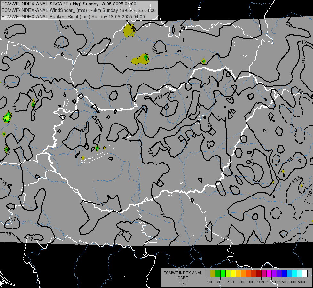The height and width of the screenshot is (288, 313).
Task: Click the 1250 legend tick label
Action: pos(261,282)
